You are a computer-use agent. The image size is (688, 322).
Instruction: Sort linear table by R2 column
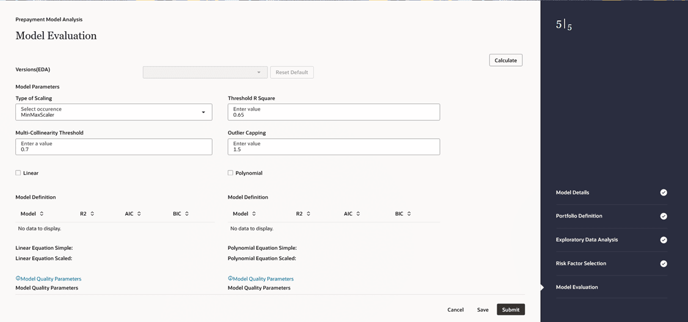[x=92, y=214]
